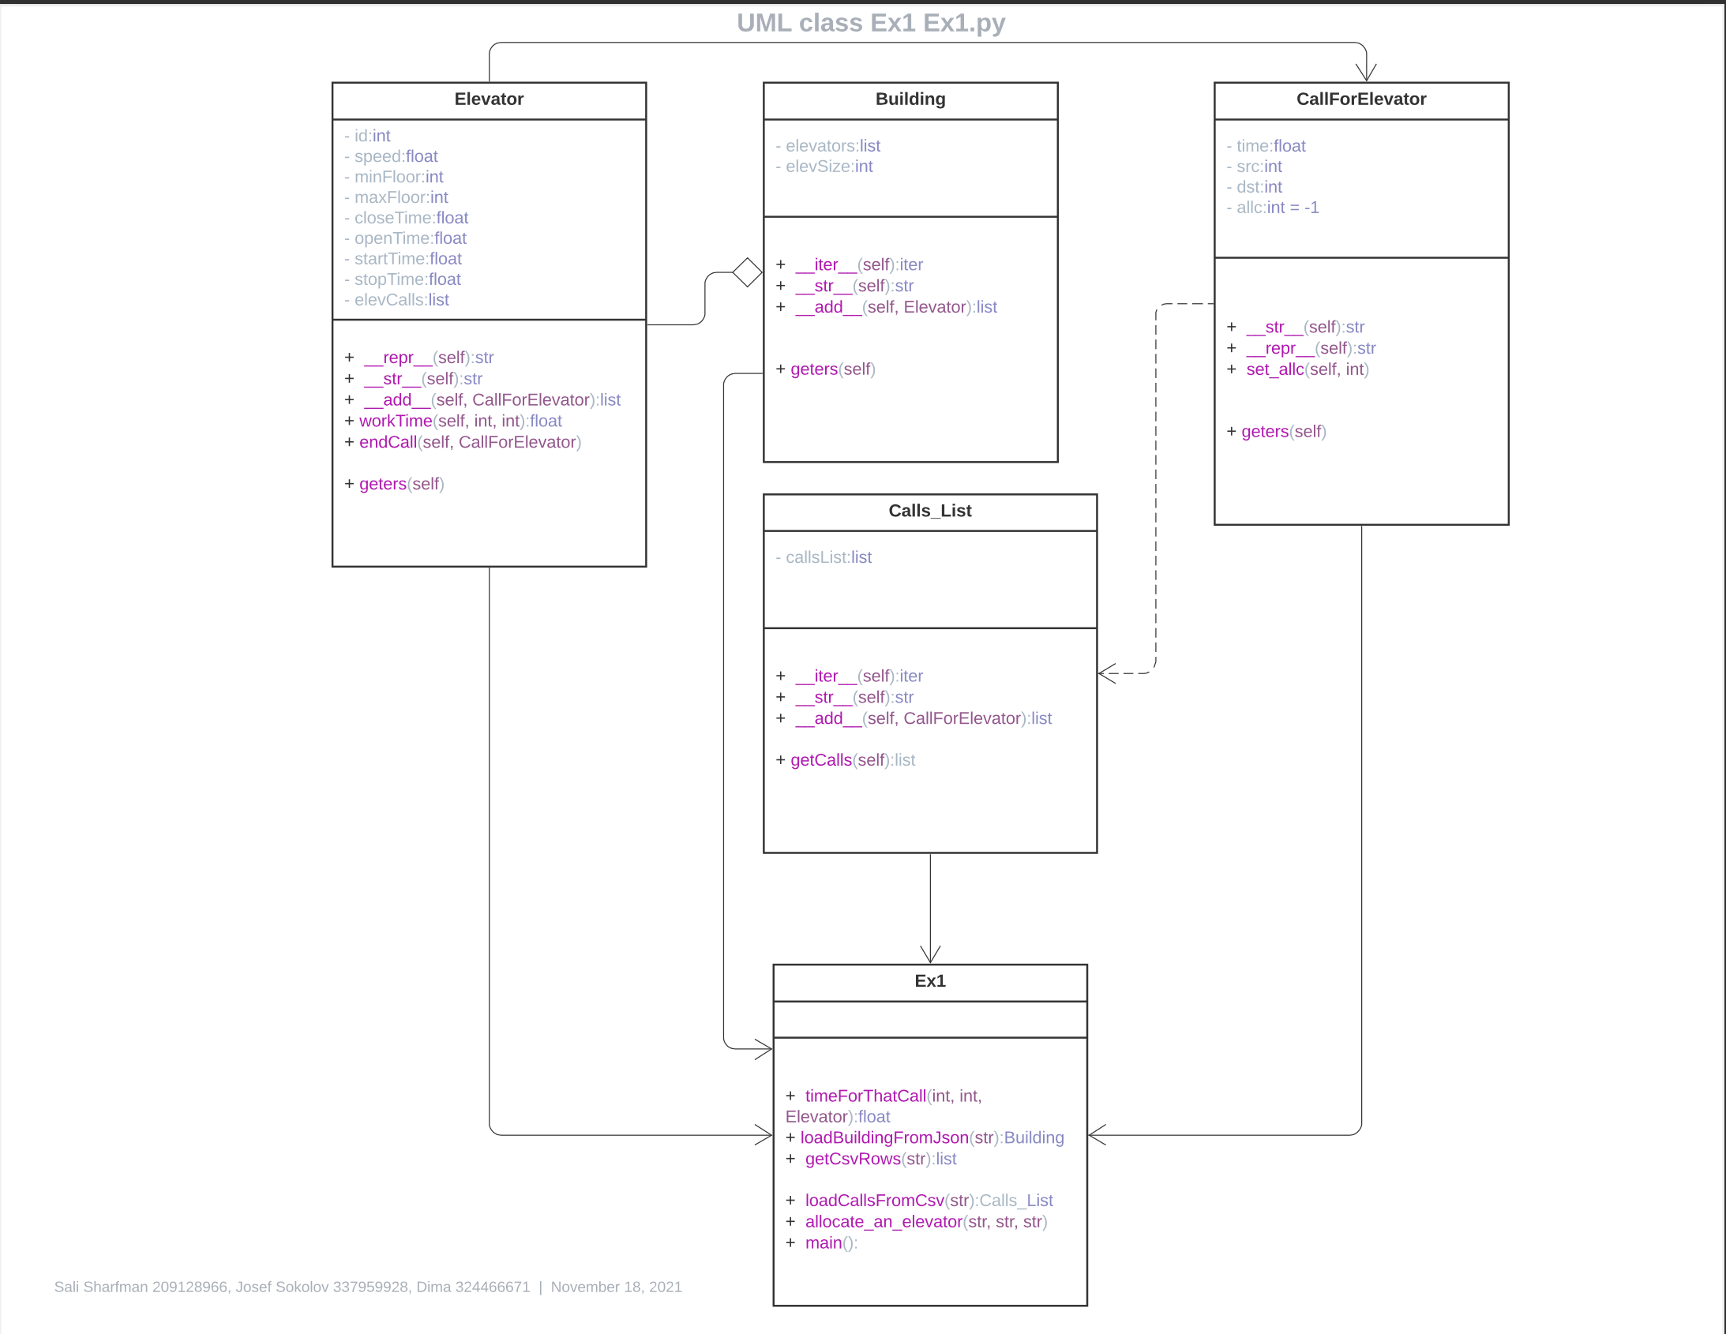Select the allc attribute in CallForElevator
Screen dimensions: 1726x1334
click(x=1273, y=208)
